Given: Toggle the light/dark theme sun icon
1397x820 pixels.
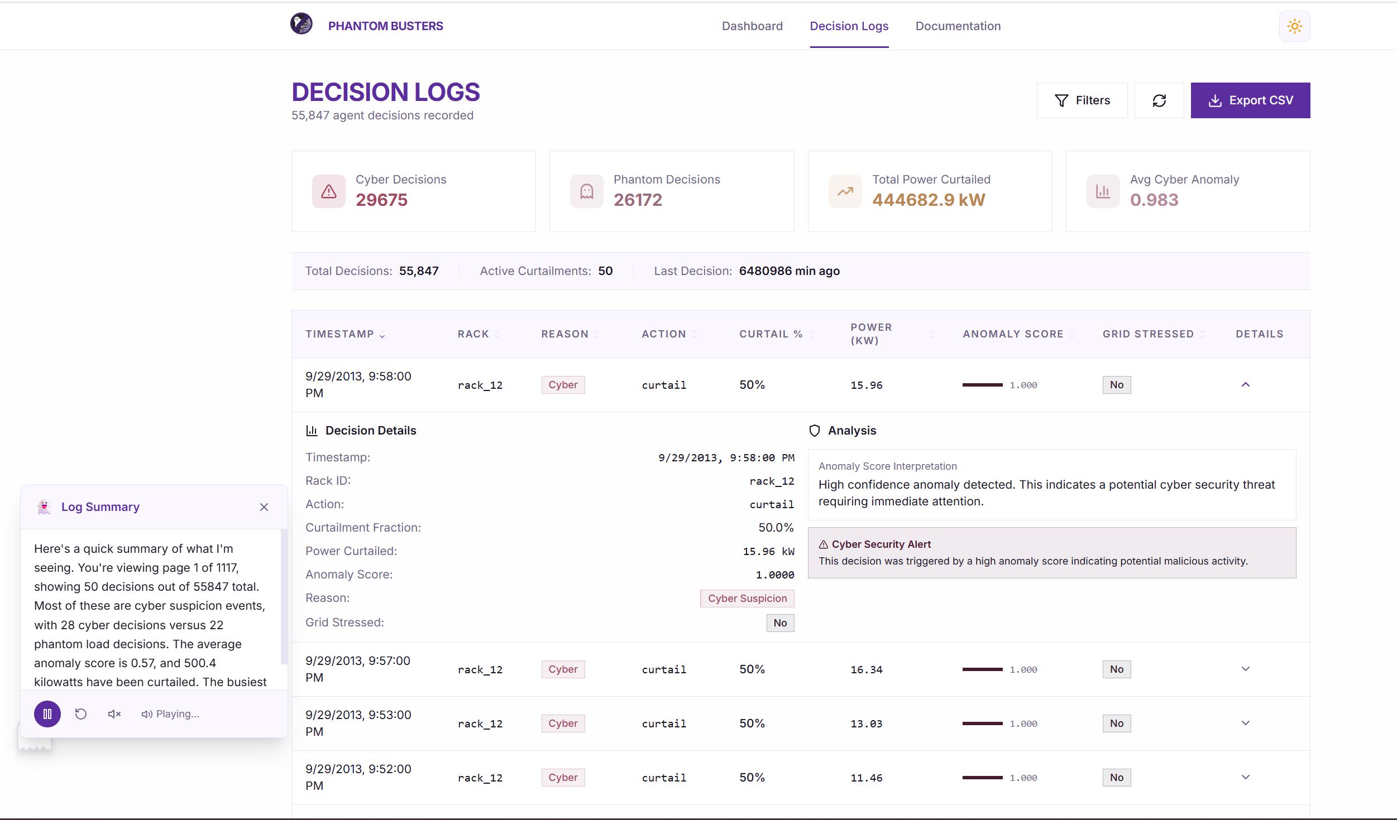Looking at the screenshot, I should [1294, 26].
